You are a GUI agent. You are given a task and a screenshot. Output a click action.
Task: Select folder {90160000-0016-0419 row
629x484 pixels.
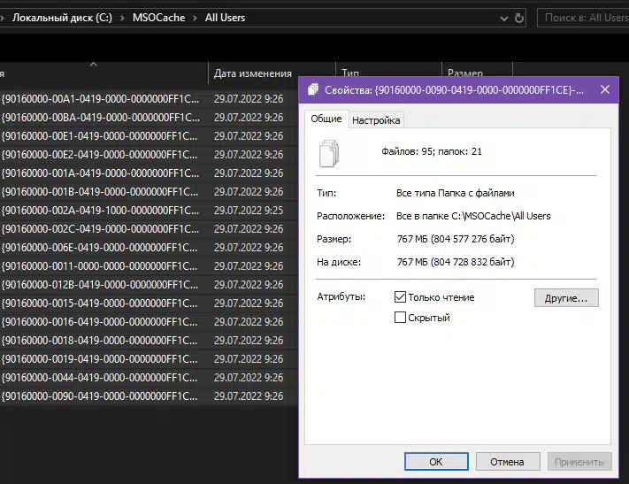click(x=149, y=322)
